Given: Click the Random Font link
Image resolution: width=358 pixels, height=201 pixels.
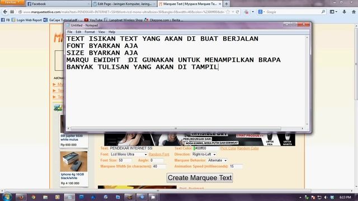Looking at the screenshot, I should click(159, 154).
